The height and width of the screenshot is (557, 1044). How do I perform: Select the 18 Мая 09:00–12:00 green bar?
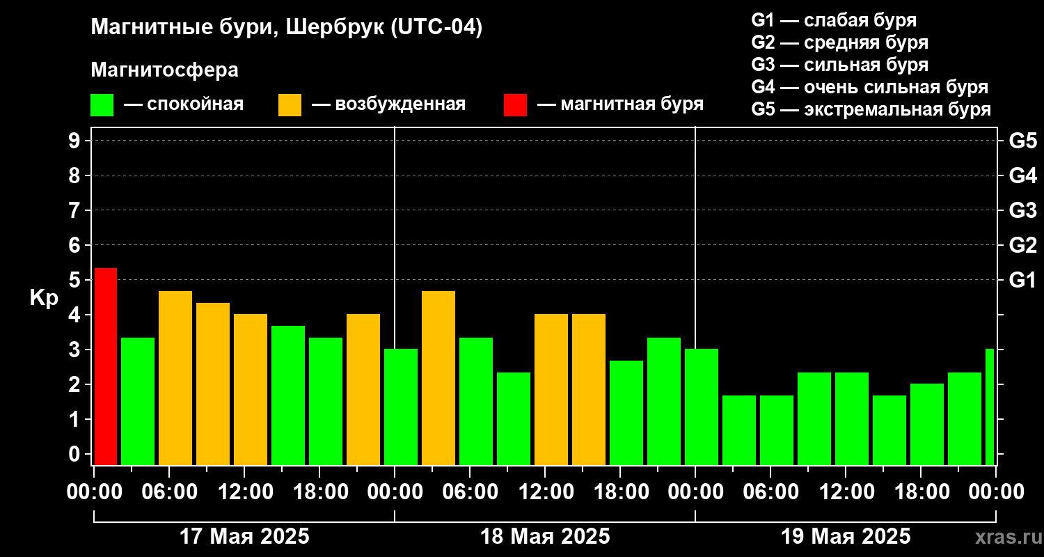click(514, 418)
